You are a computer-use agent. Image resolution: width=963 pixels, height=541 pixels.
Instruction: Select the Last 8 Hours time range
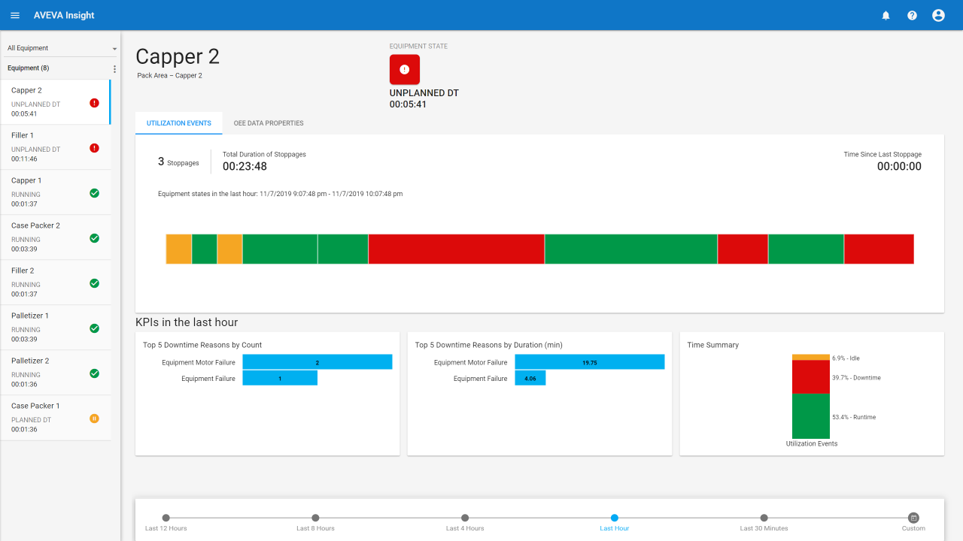[x=315, y=518]
